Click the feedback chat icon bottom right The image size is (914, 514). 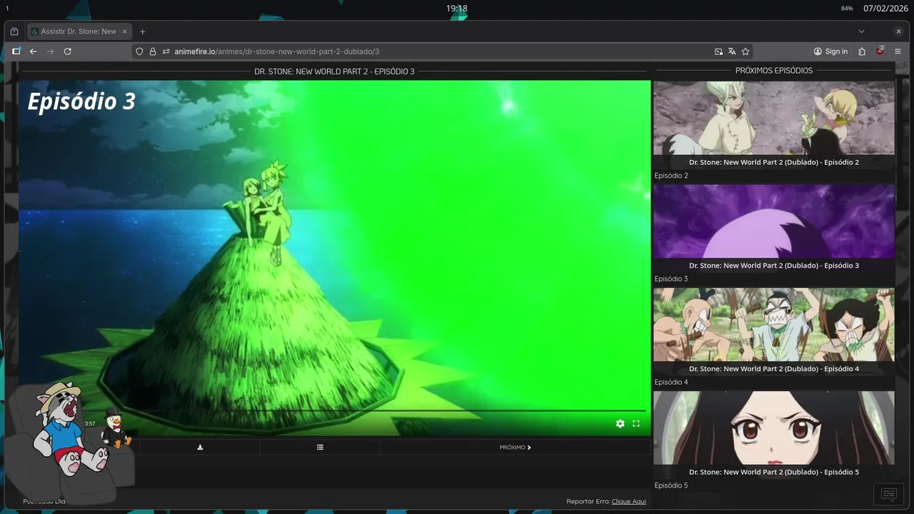pos(888,494)
